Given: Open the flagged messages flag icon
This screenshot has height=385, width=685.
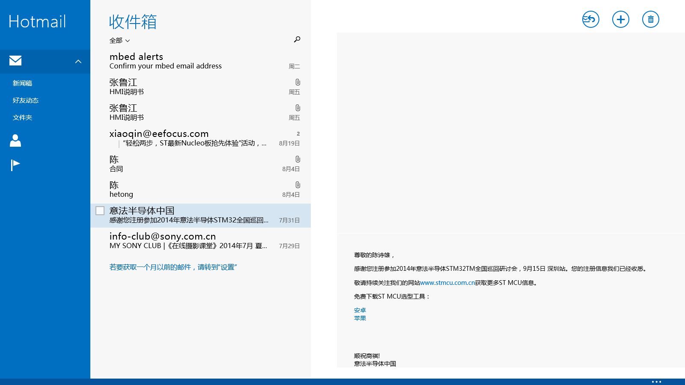Looking at the screenshot, I should pos(15,165).
